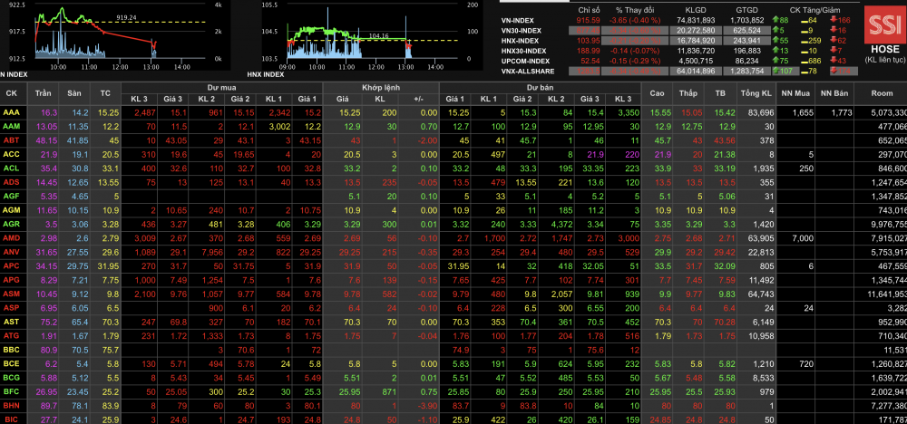
Task: Open the AAA stock ticker
Action: coord(11,111)
